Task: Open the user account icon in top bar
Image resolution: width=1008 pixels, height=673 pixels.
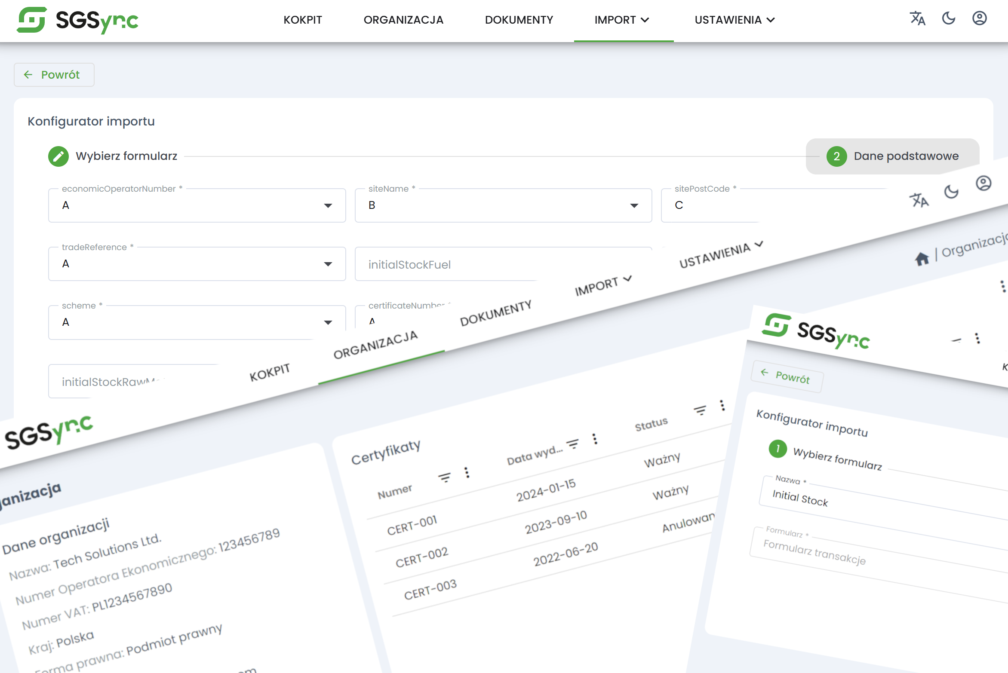Action: pos(979,18)
